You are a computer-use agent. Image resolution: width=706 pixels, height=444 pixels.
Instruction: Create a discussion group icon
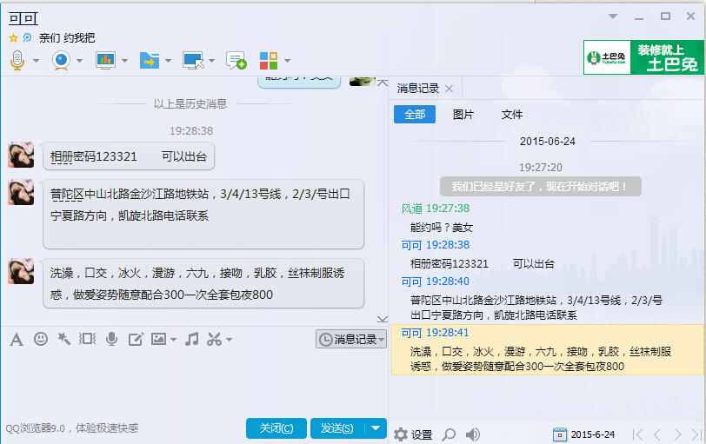click(x=236, y=60)
